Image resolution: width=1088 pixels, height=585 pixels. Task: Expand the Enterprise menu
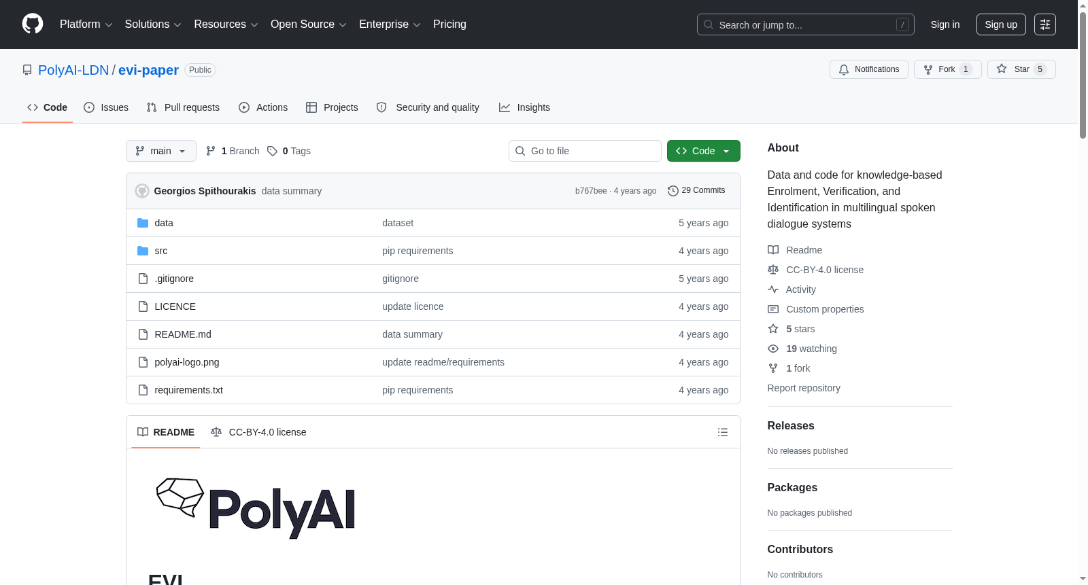tap(390, 24)
